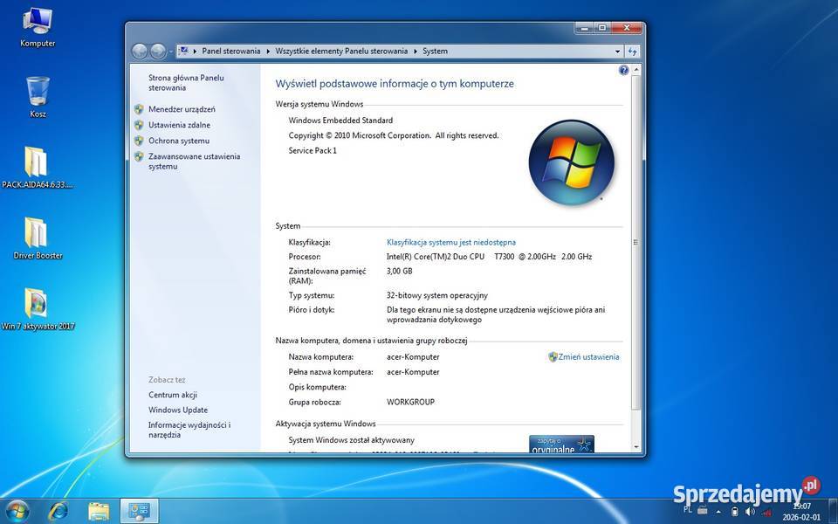The width and height of the screenshot is (838, 524).
Task: Click the PL keyboard language indicator
Action: tap(687, 510)
